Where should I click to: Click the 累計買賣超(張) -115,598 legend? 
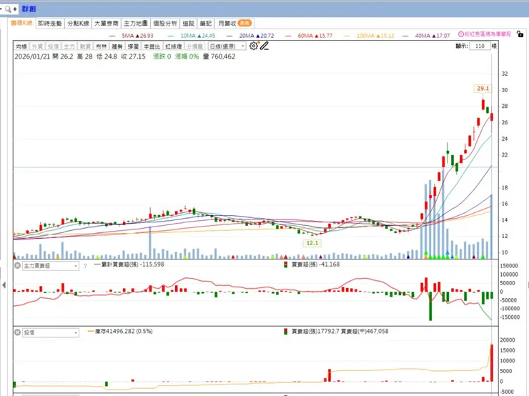pyautogui.click(x=129, y=264)
